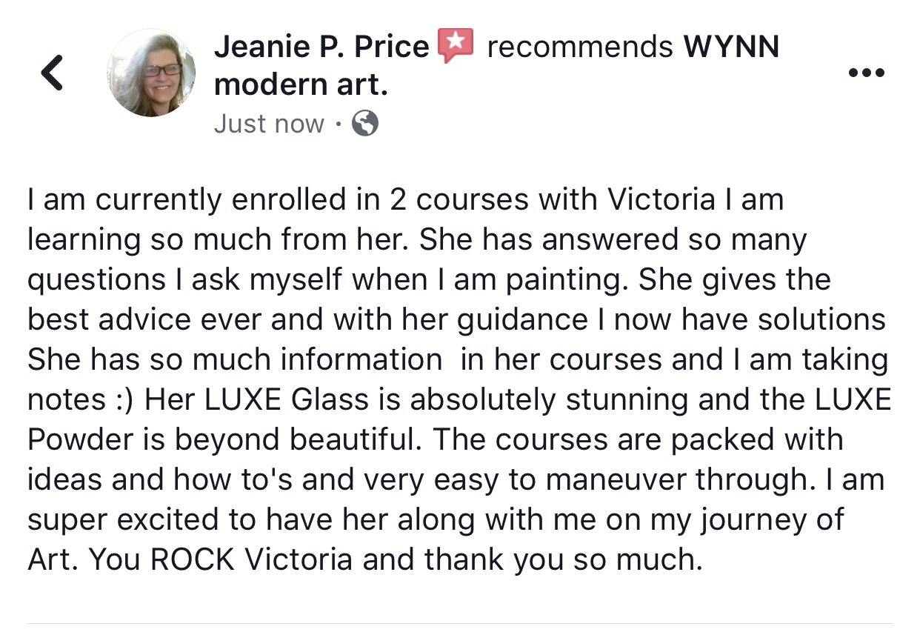This screenshot has height=635, width=920.
Task: Click the word "recommends" in the header
Action: click(579, 47)
